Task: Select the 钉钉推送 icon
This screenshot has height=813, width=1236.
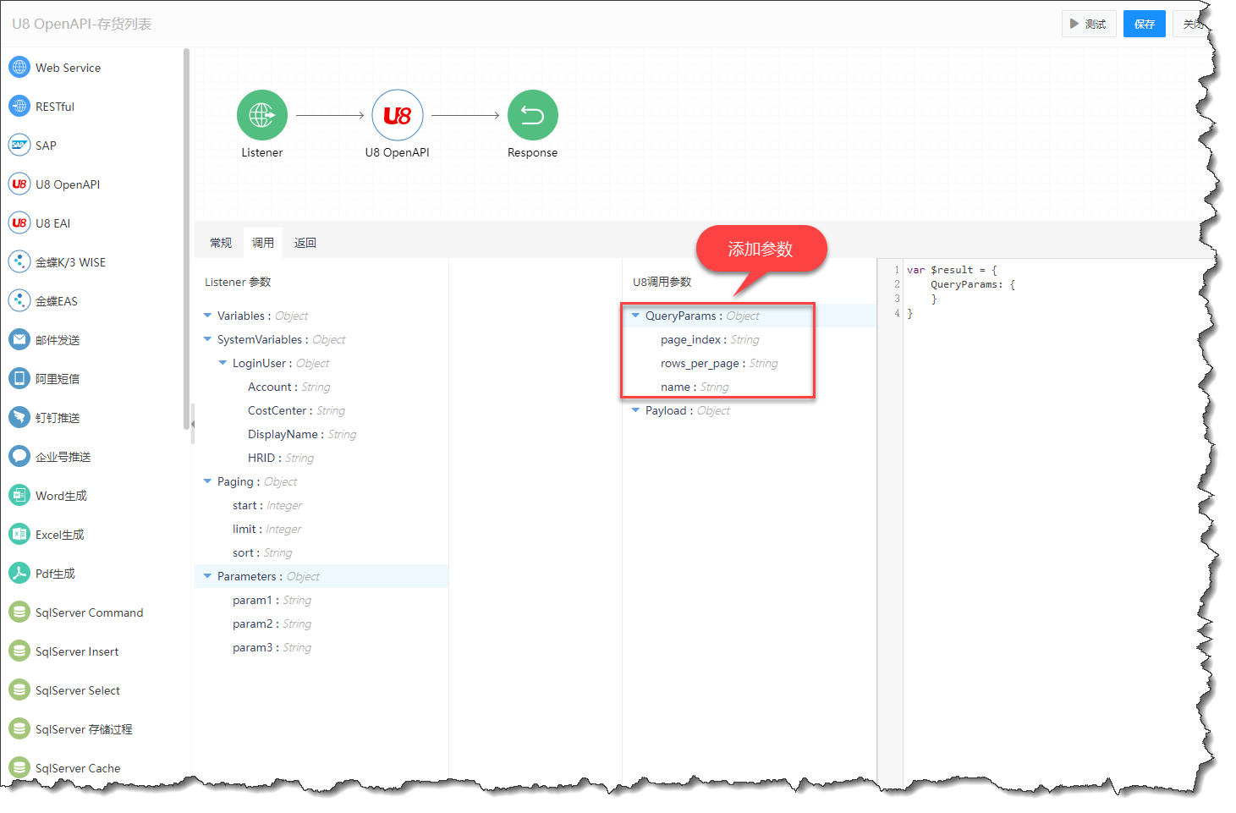Action: point(19,417)
